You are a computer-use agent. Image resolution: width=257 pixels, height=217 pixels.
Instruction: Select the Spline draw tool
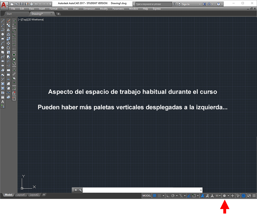3,57
